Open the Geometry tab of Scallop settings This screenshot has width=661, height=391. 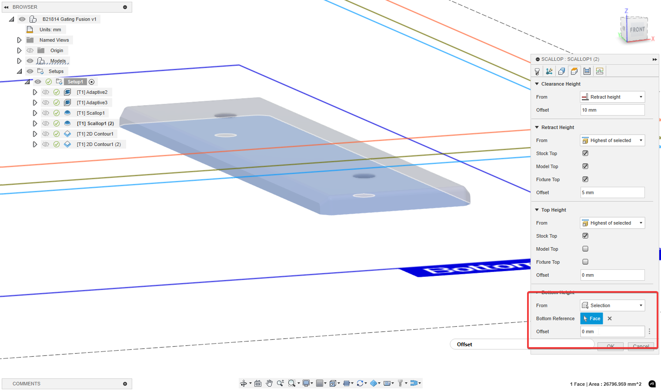coord(561,71)
